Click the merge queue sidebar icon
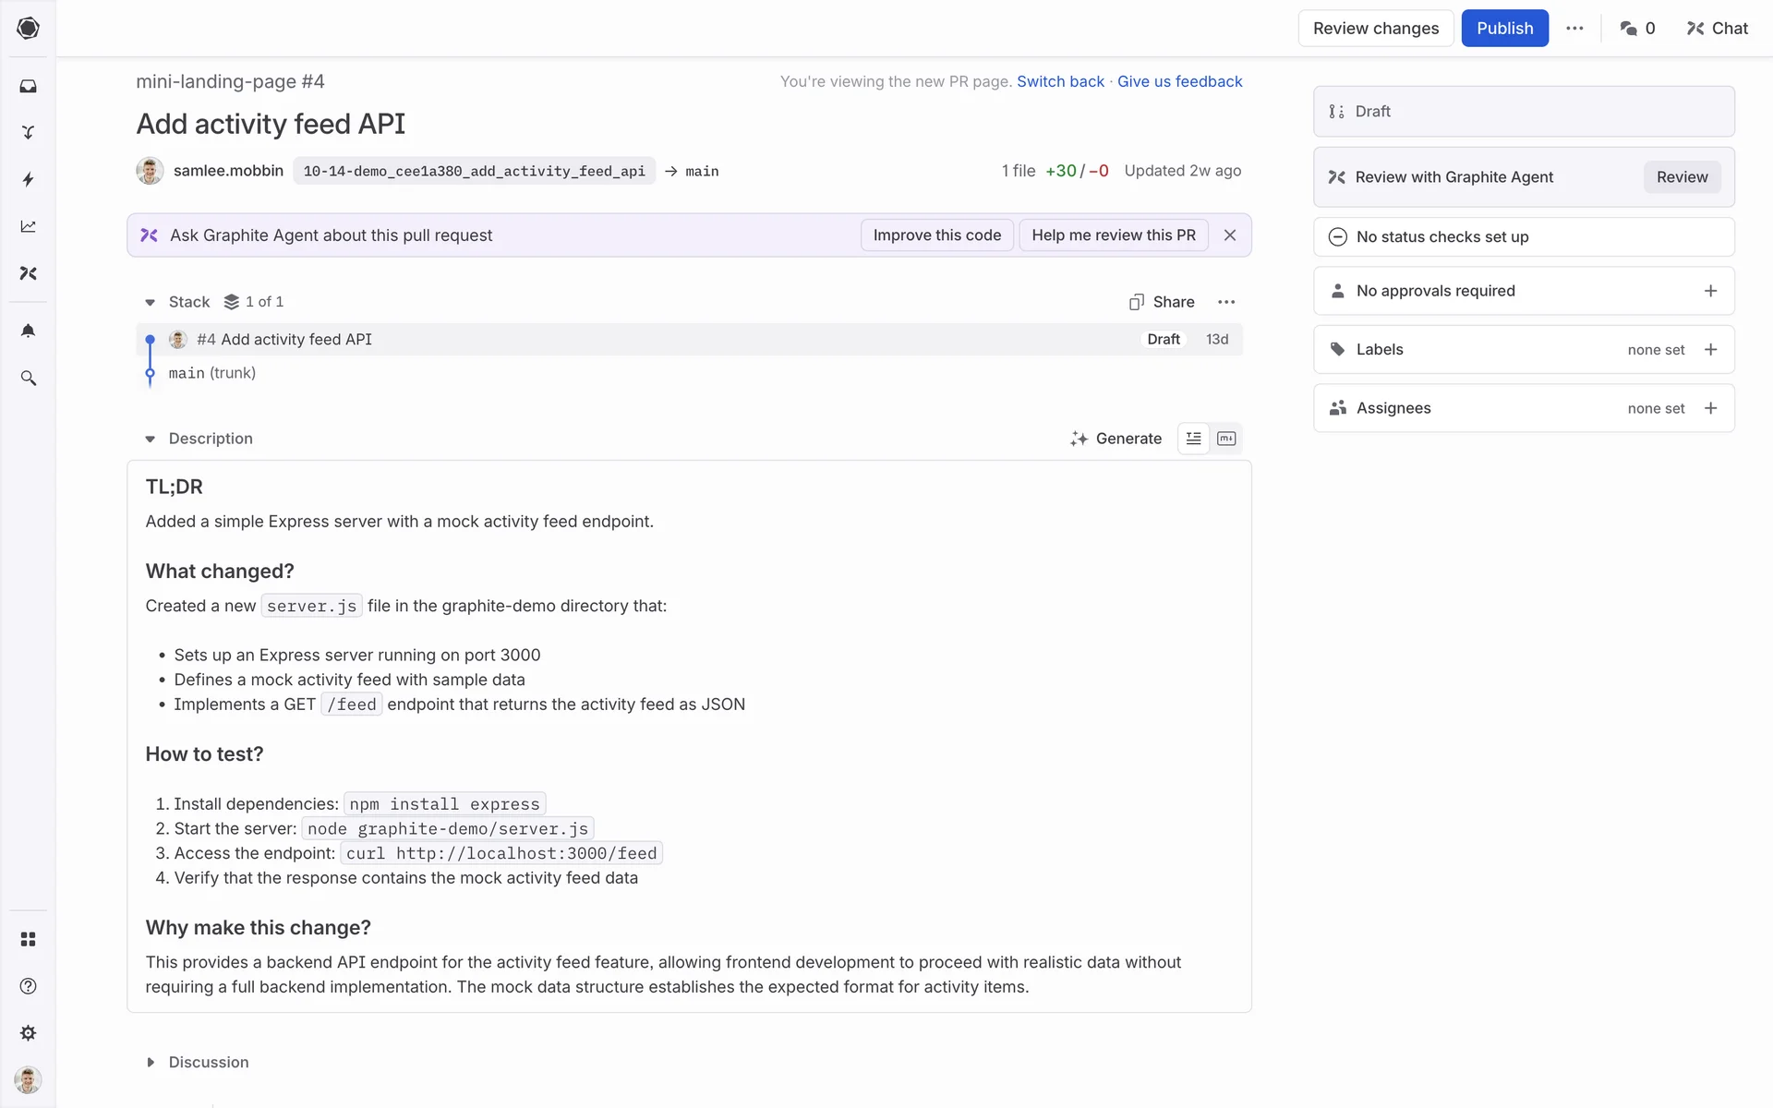The height and width of the screenshot is (1108, 1773). click(28, 132)
